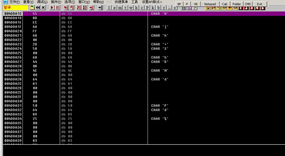
Task: Open the 工具 menu
Action: tap(134, 2)
